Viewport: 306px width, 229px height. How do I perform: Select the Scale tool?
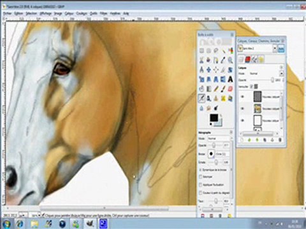click(201, 80)
